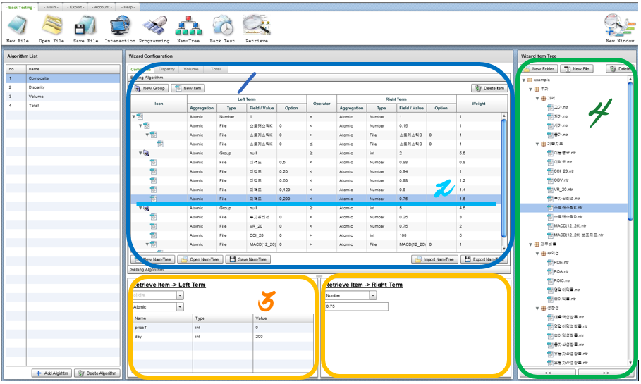Collapse the first row in condition tree

coord(134,116)
